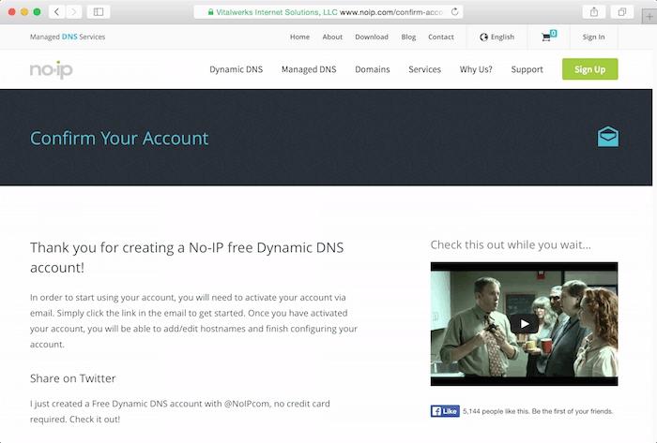Click the green lock certificate icon
The height and width of the screenshot is (443, 657).
(x=211, y=12)
